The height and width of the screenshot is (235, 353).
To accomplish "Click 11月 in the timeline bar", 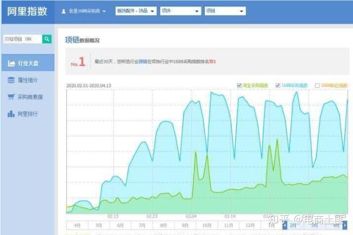I will click(229, 225).
